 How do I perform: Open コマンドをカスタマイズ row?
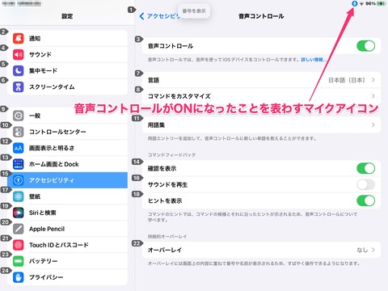(x=261, y=96)
